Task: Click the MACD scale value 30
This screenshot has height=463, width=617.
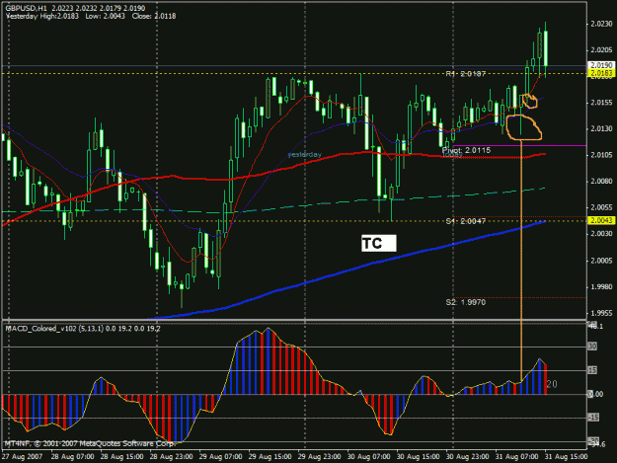Action: (x=593, y=347)
